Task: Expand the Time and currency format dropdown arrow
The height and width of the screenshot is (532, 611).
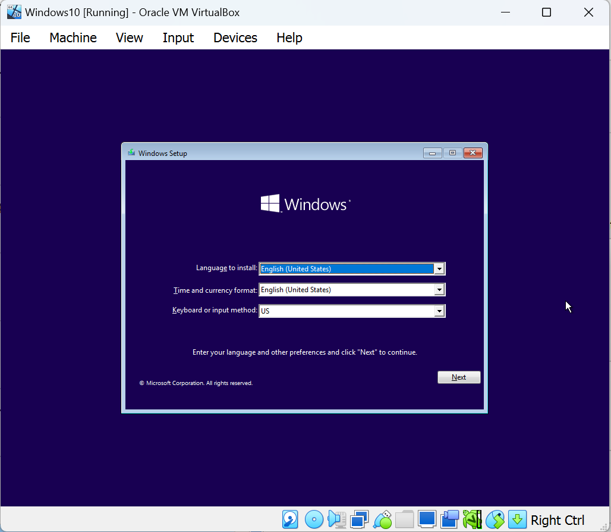Action: pos(439,290)
